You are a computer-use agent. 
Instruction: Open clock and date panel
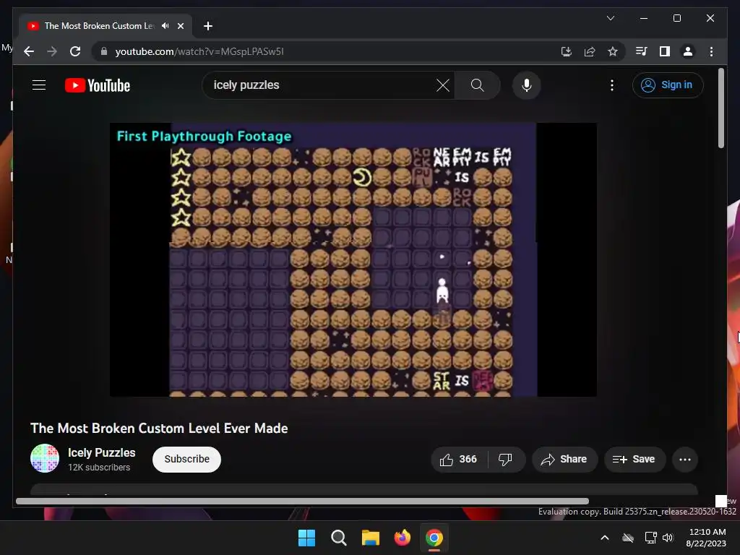(x=706, y=538)
